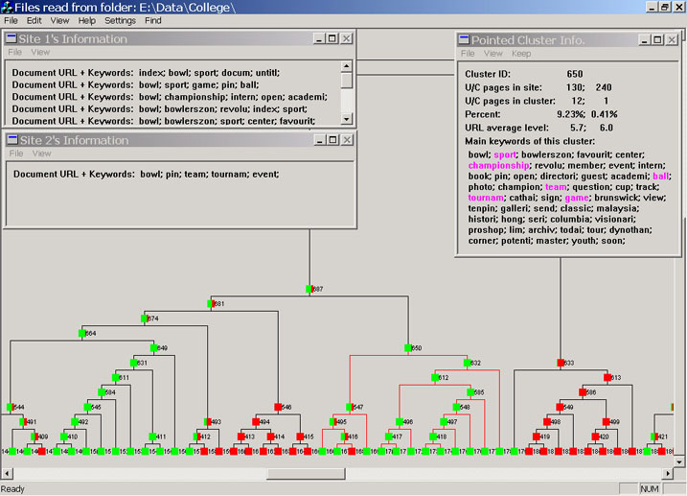Select cluster node 417
Image resolution: width=687 pixels, height=496 pixels.
click(x=389, y=437)
